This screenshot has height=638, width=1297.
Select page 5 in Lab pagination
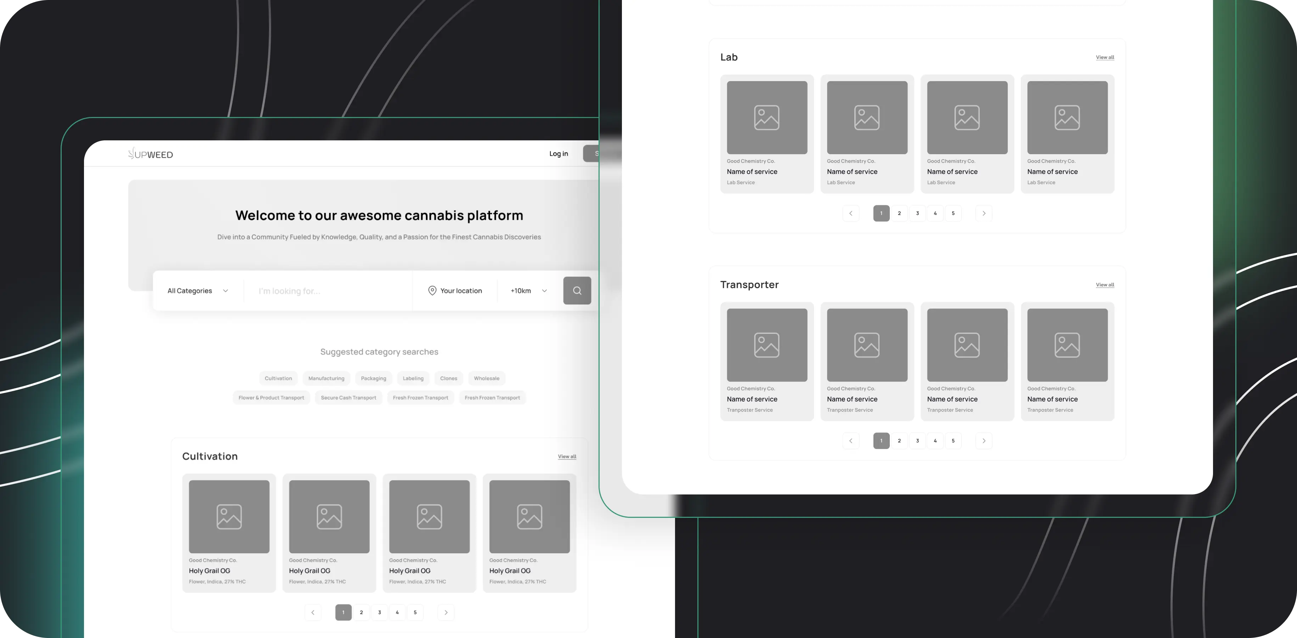click(x=953, y=213)
